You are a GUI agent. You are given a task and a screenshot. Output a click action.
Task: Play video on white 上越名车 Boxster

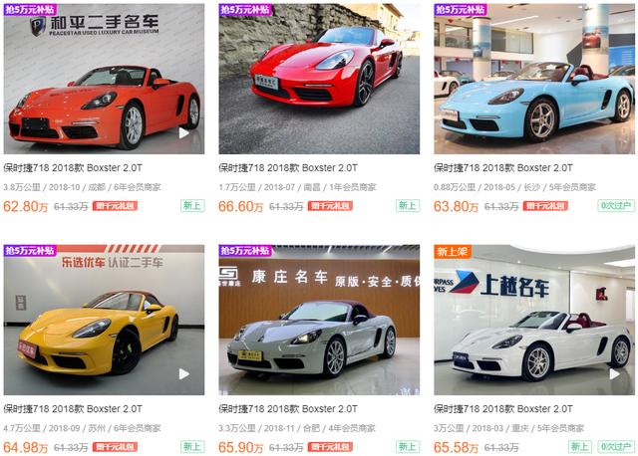point(614,374)
